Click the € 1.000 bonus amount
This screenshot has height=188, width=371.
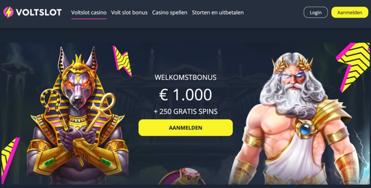click(x=185, y=95)
